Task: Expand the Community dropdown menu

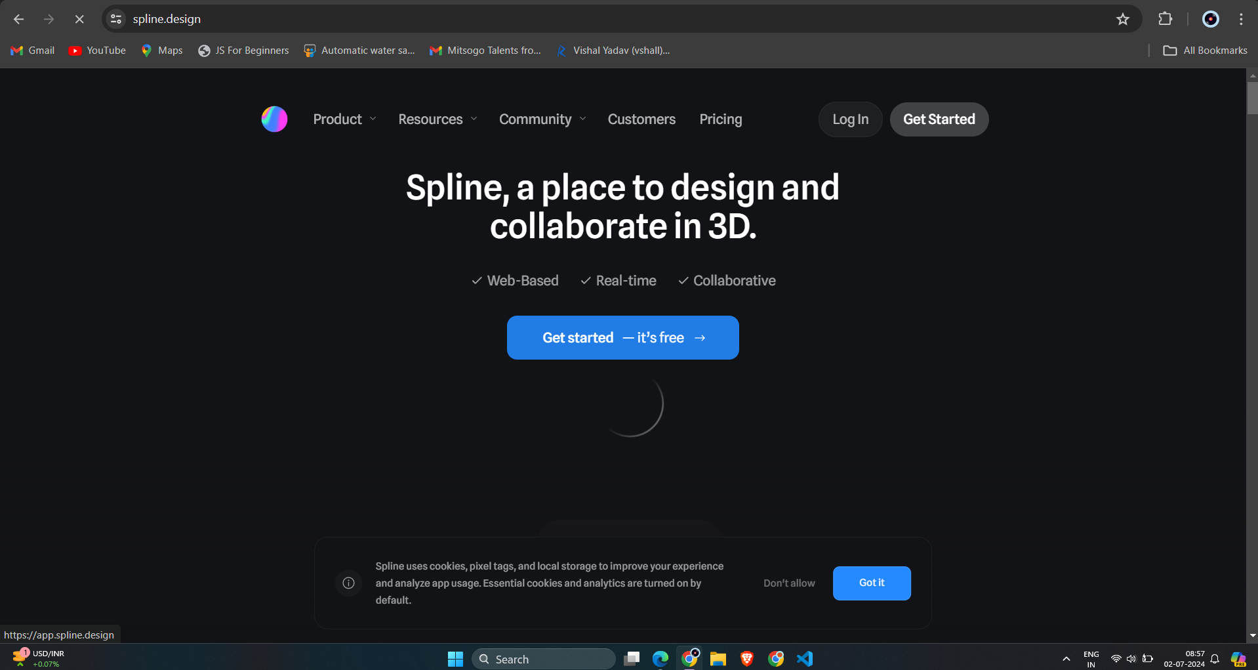Action: (x=542, y=119)
